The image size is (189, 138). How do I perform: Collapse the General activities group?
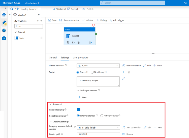tap(16, 32)
